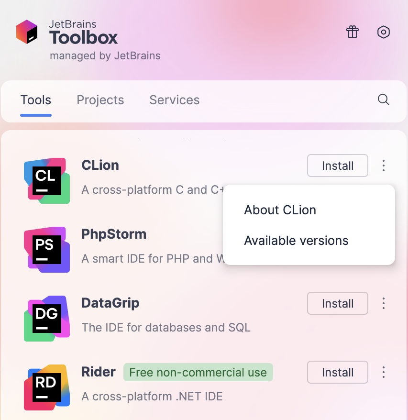Select About CLion from the menu

point(280,210)
